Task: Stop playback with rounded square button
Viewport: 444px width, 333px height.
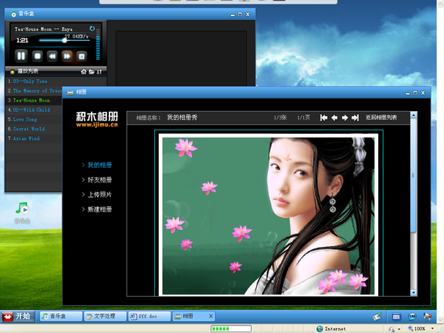Action: pyautogui.click(x=37, y=55)
